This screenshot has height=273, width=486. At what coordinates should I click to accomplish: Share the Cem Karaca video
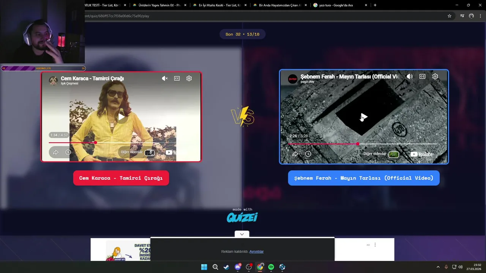[56, 152]
